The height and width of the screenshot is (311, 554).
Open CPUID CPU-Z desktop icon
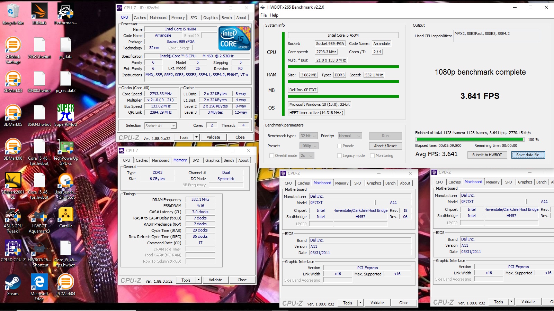click(13, 251)
